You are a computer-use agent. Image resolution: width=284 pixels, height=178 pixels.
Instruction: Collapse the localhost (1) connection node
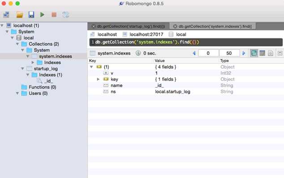point(2,25)
